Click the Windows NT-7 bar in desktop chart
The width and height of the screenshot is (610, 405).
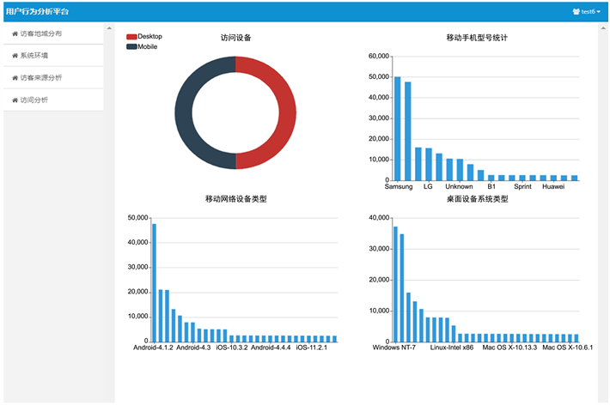(x=396, y=284)
